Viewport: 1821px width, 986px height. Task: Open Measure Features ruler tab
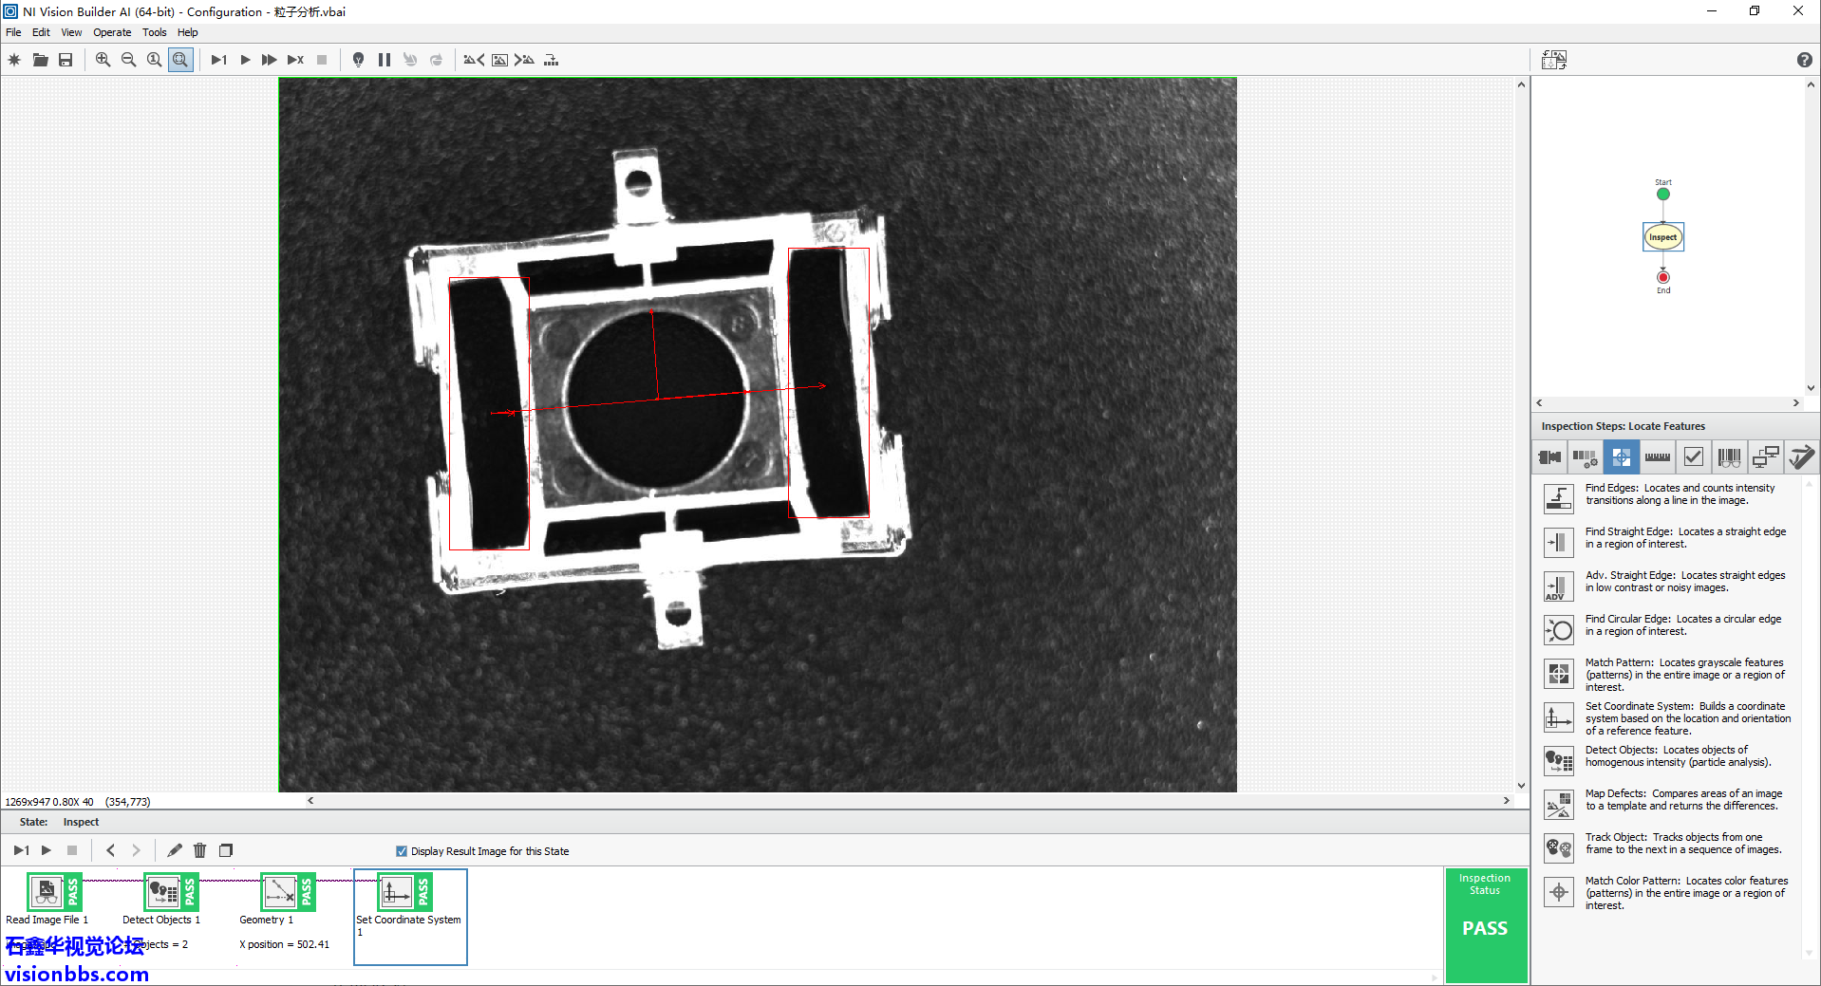pos(1657,457)
